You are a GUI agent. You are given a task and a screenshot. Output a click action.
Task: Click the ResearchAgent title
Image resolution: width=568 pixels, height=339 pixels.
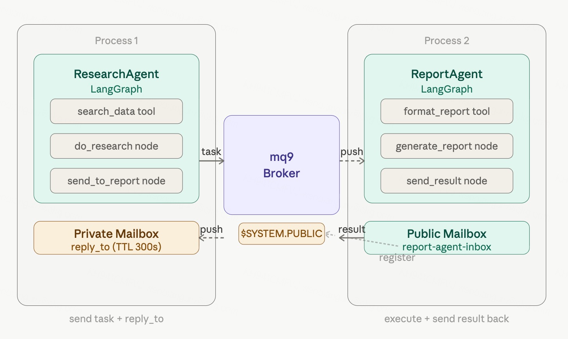click(116, 74)
